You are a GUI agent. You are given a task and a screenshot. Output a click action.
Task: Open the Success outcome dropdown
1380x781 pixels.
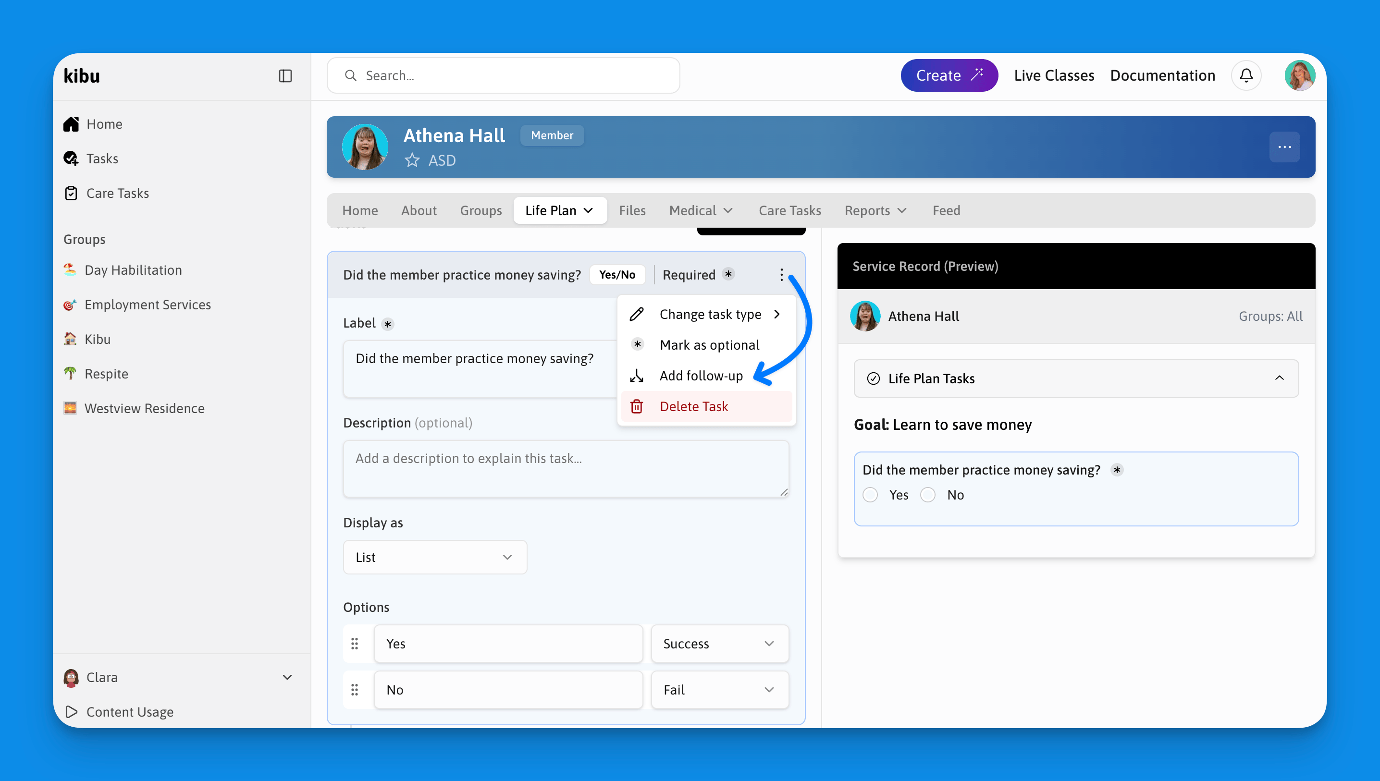tap(719, 644)
